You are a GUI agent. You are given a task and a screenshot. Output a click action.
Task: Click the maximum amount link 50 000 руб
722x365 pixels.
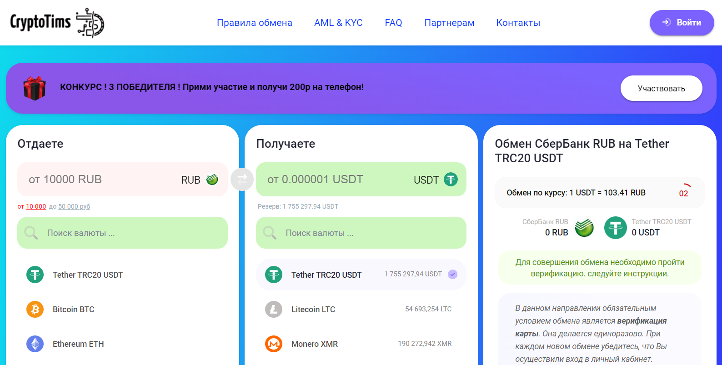coord(74,206)
